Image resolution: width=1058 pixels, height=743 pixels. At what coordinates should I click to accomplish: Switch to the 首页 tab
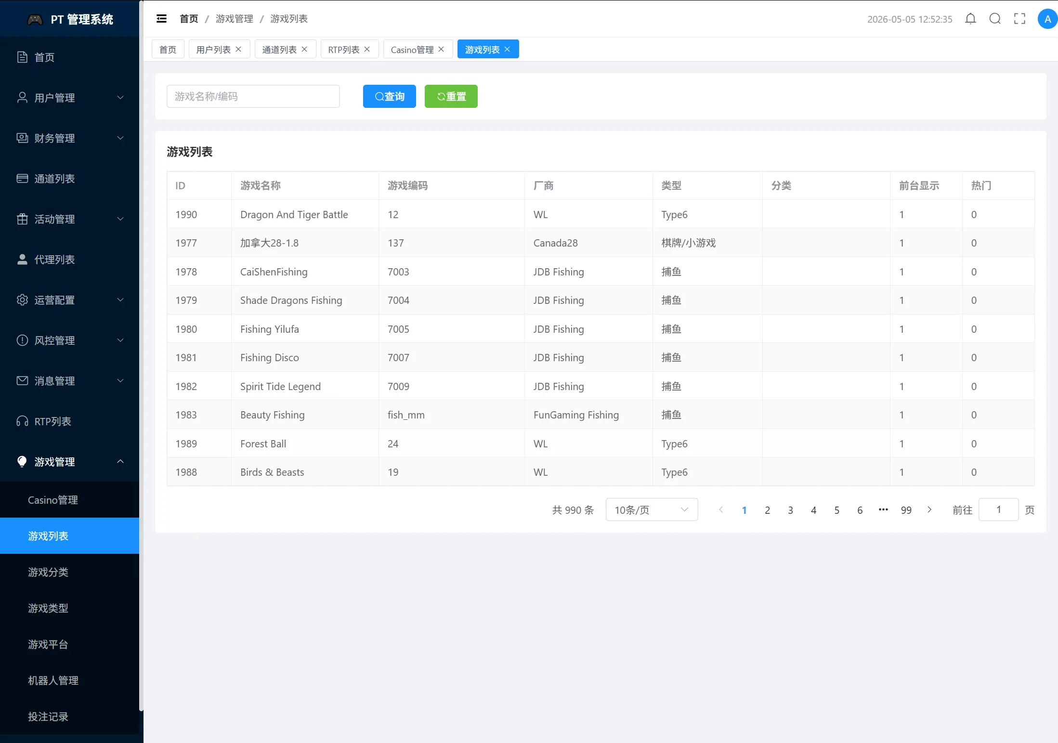tap(168, 49)
